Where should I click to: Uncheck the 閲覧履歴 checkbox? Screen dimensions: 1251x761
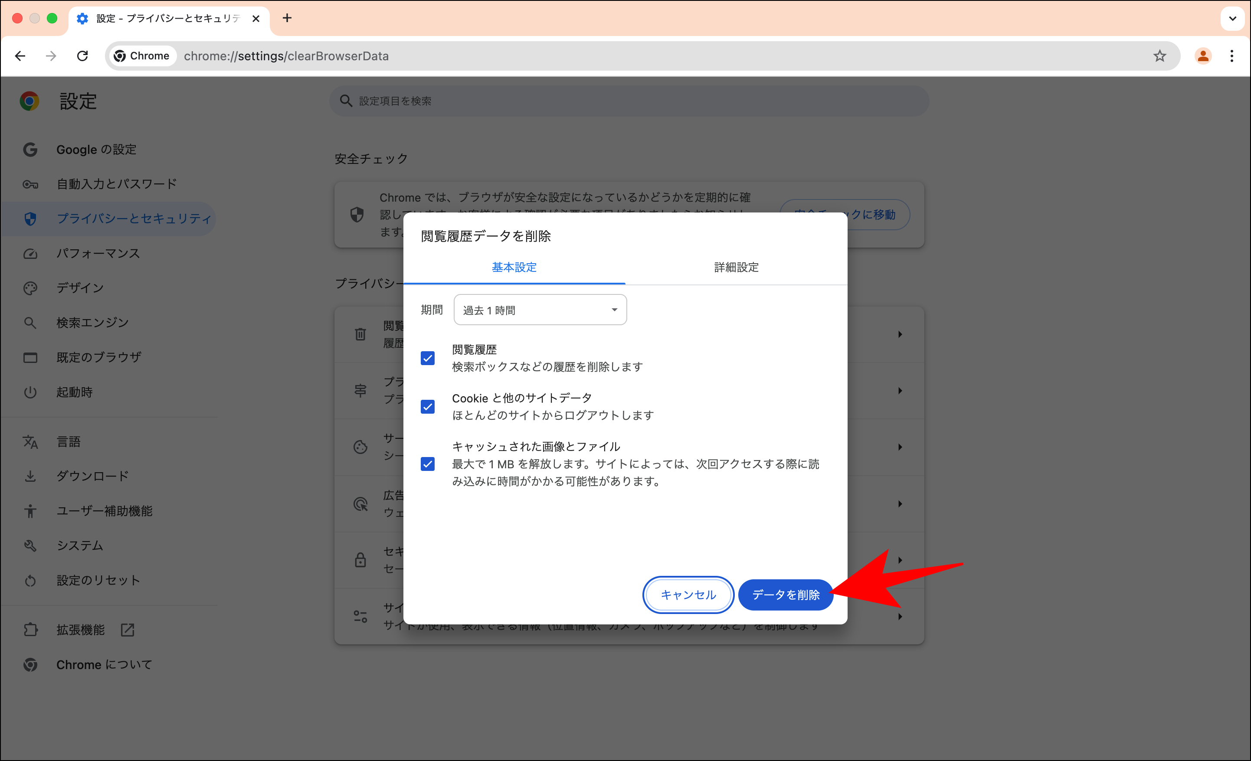point(428,359)
